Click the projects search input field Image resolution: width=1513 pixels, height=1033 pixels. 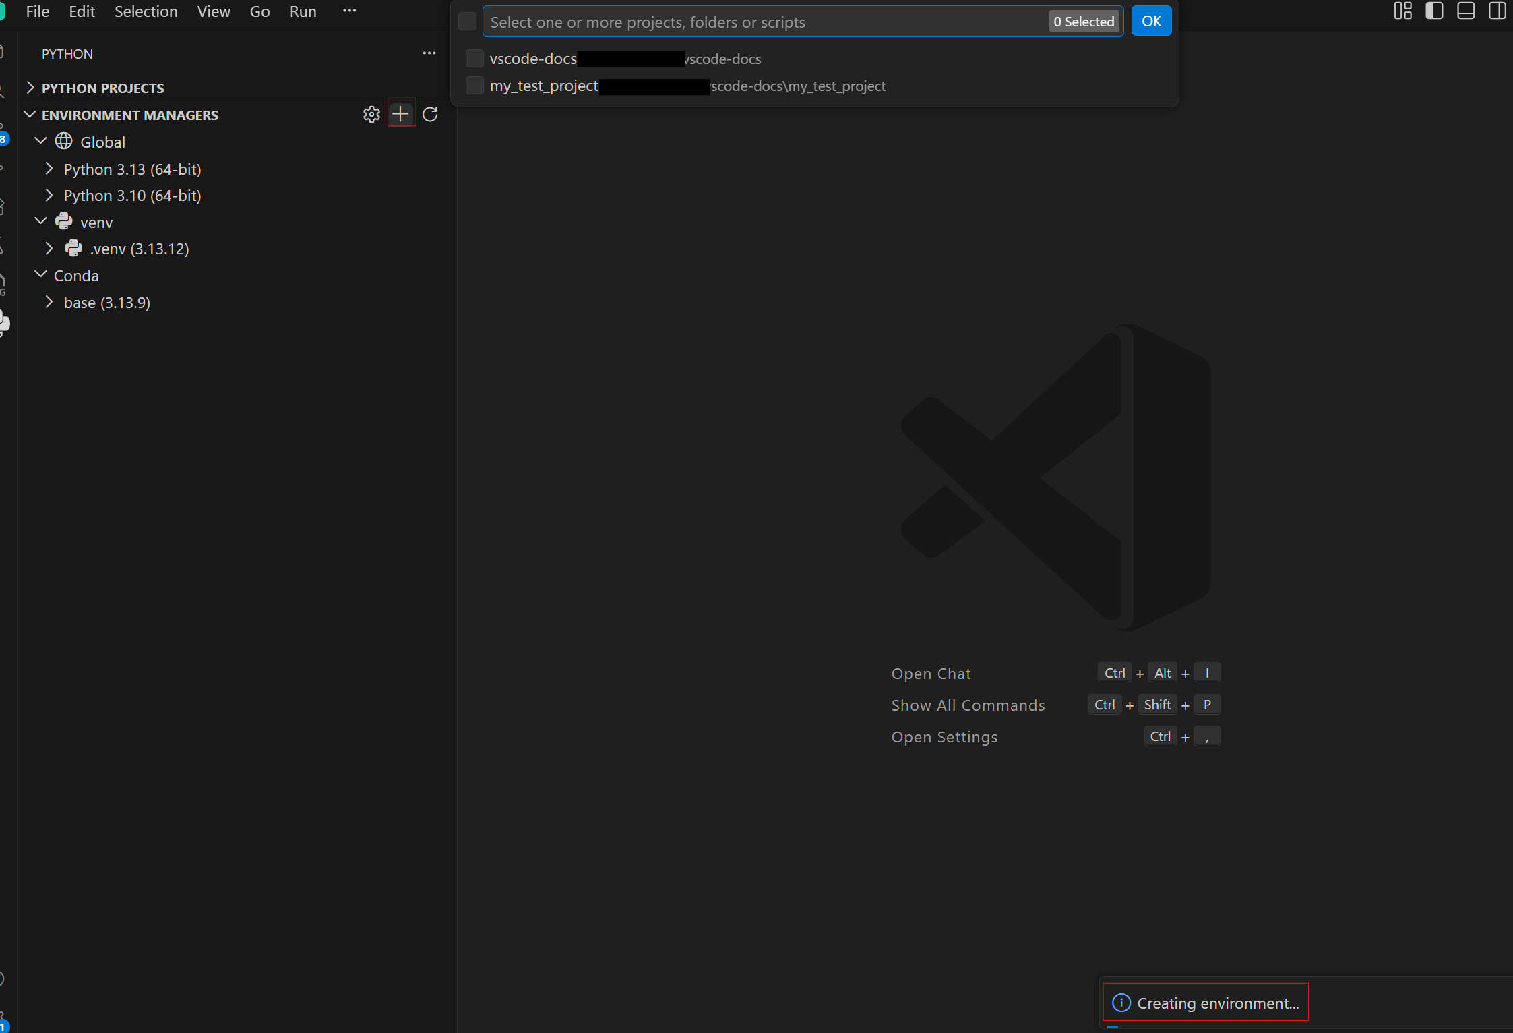(x=741, y=22)
